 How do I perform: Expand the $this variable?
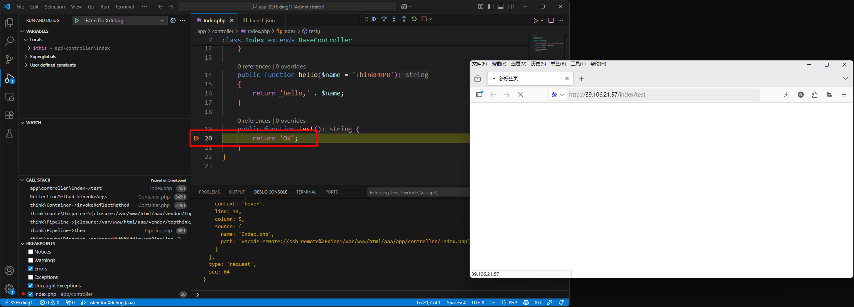(x=29, y=48)
